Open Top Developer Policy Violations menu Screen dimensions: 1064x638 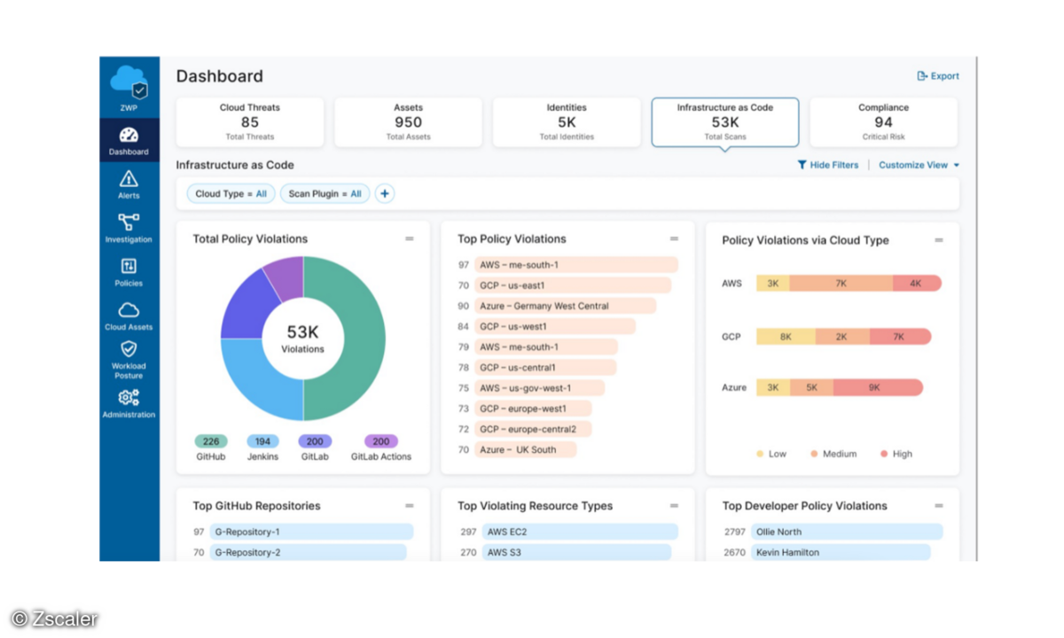point(939,506)
